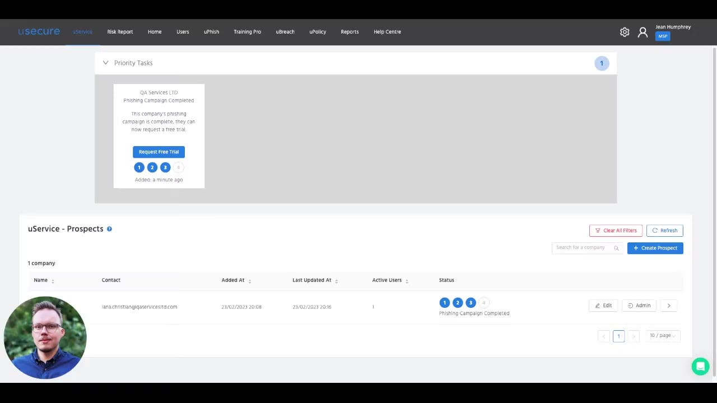Expand the prospect row arrow button
717x403 pixels.
(x=669, y=306)
